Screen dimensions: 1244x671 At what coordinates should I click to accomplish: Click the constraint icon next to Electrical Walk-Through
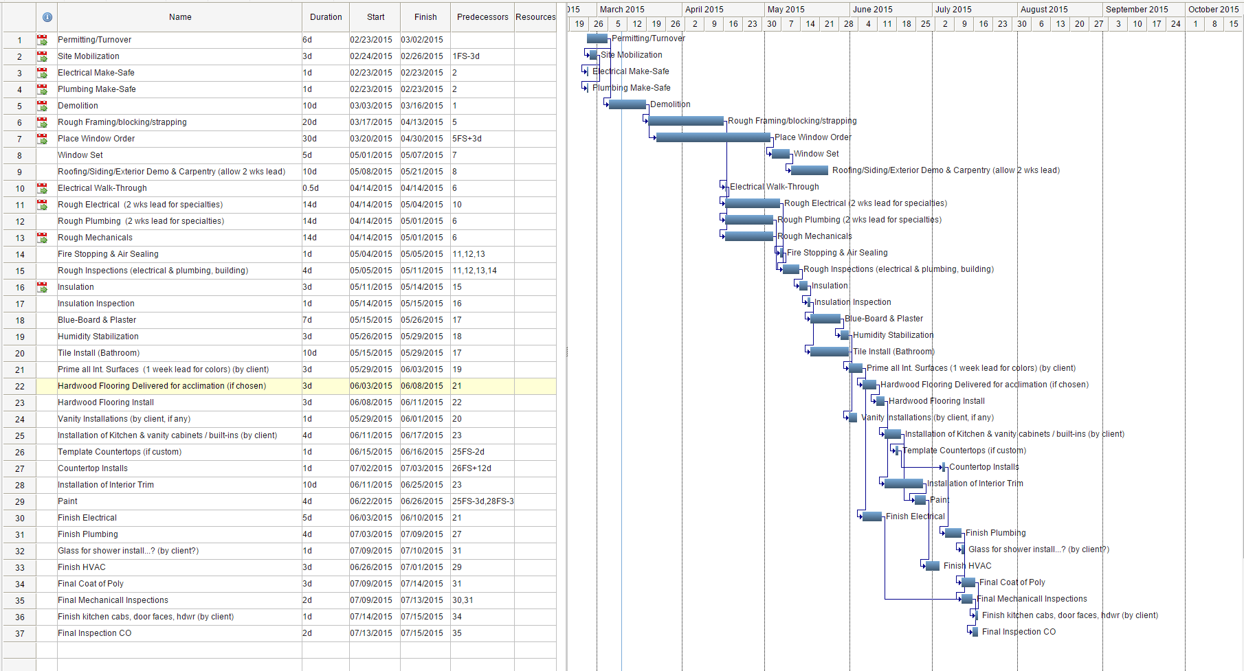coord(43,188)
